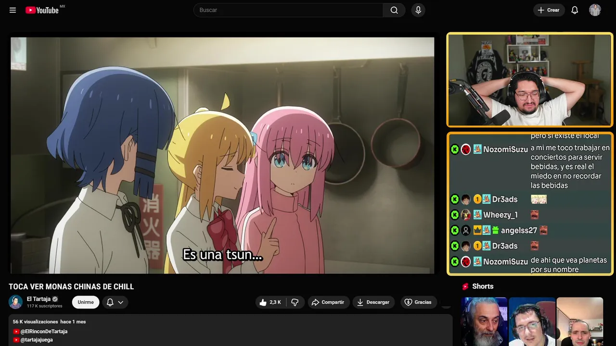Focus the Buscar search field
Screen dimensions: 616x346
tap(288, 10)
